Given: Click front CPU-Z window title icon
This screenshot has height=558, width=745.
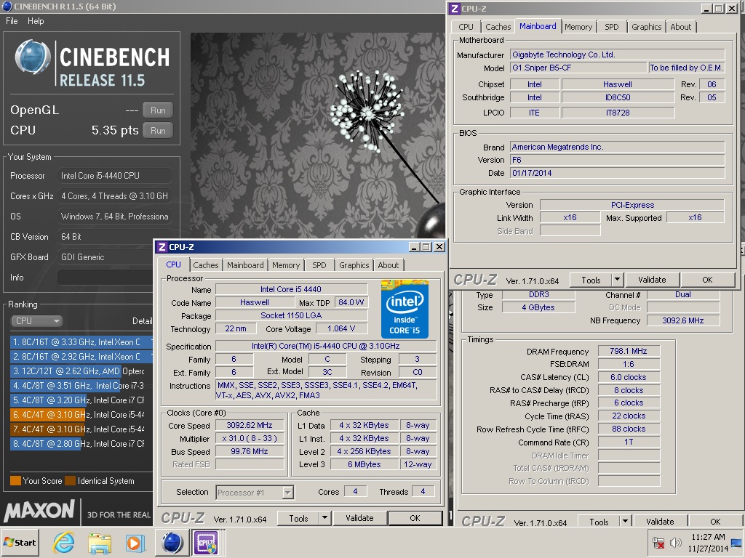Looking at the screenshot, I should click(162, 247).
